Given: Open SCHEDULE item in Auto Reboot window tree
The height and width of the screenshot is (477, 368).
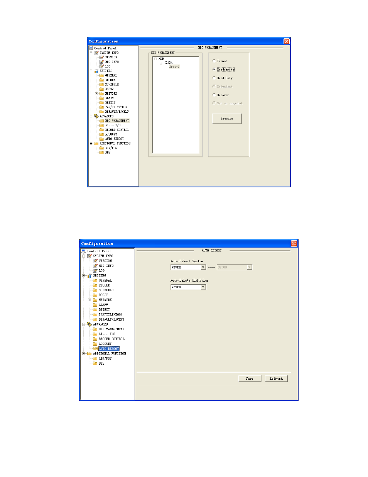Looking at the screenshot, I should [106, 290].
